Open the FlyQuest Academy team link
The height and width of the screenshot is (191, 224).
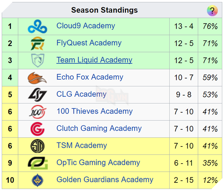(x=89, y=43)
